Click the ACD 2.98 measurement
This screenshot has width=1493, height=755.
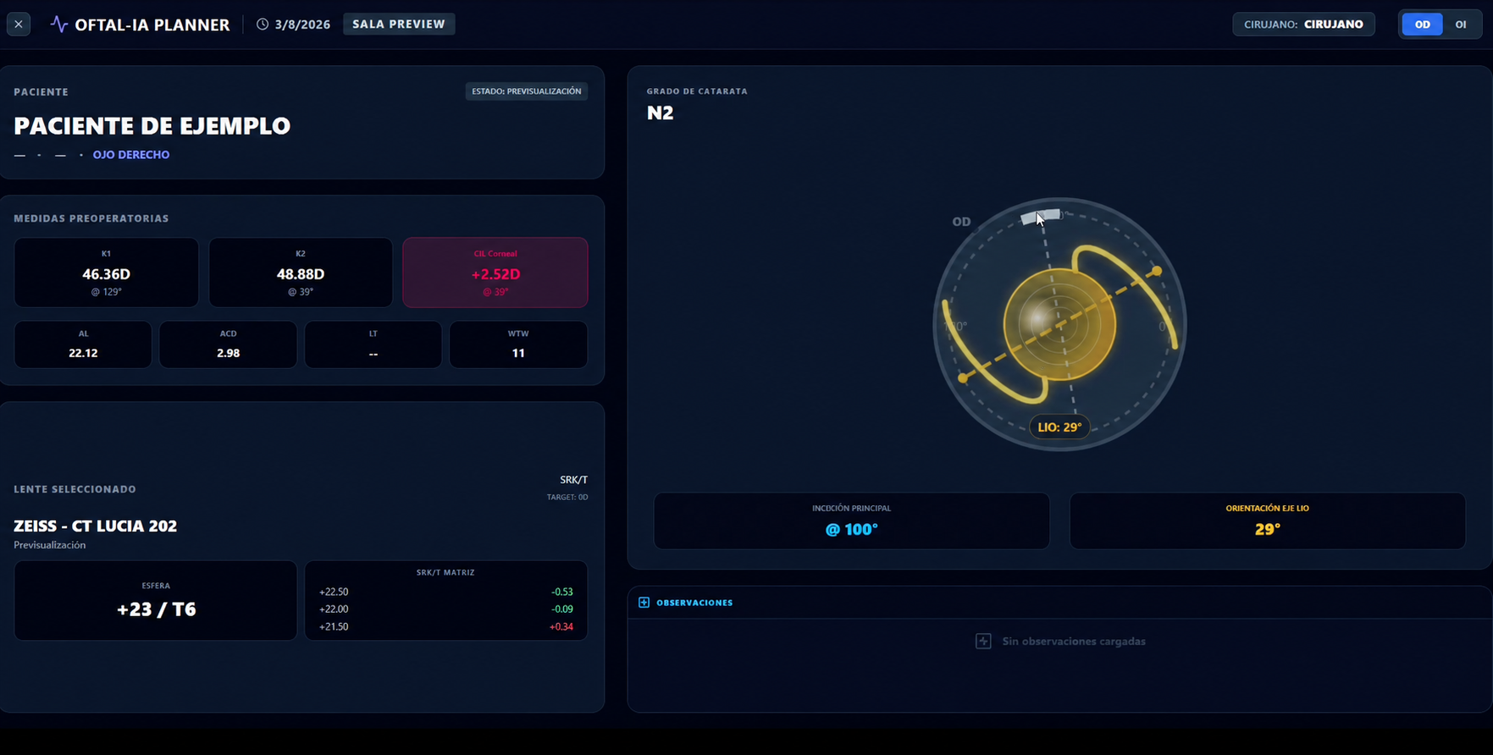click(x=229, y=344)
